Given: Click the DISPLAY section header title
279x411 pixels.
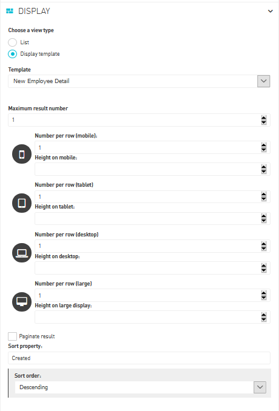Looking at the screenshot, I should [x=34, y=11].
